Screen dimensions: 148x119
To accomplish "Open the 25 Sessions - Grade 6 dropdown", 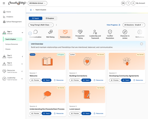I will tap(134, 25).
